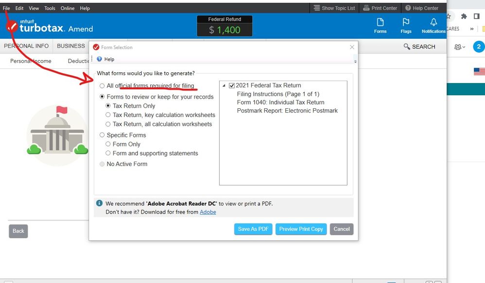Select Tax Return, all calculation worksheets
Image resolution: width=485 pixels, height=283 pixels.
pyautogui.click(x=108, y=124)
